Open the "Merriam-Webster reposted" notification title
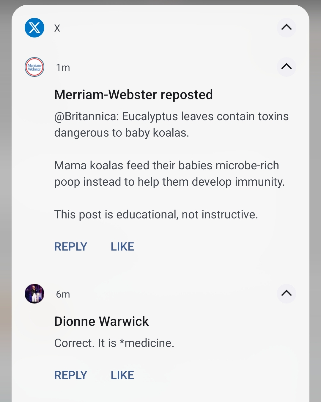This screenshot has width=321, height=402. 133,95
